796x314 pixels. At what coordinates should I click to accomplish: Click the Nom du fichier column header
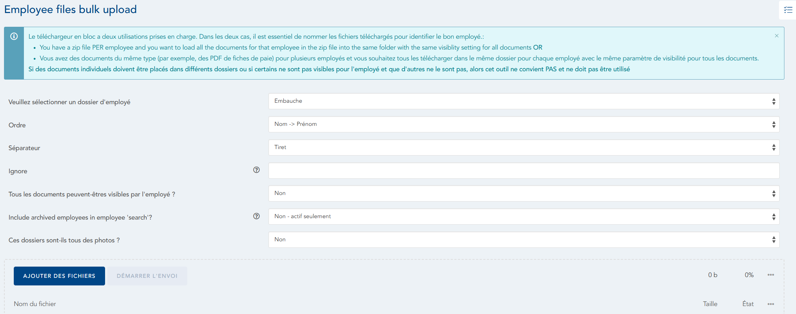tap(35, 304)
